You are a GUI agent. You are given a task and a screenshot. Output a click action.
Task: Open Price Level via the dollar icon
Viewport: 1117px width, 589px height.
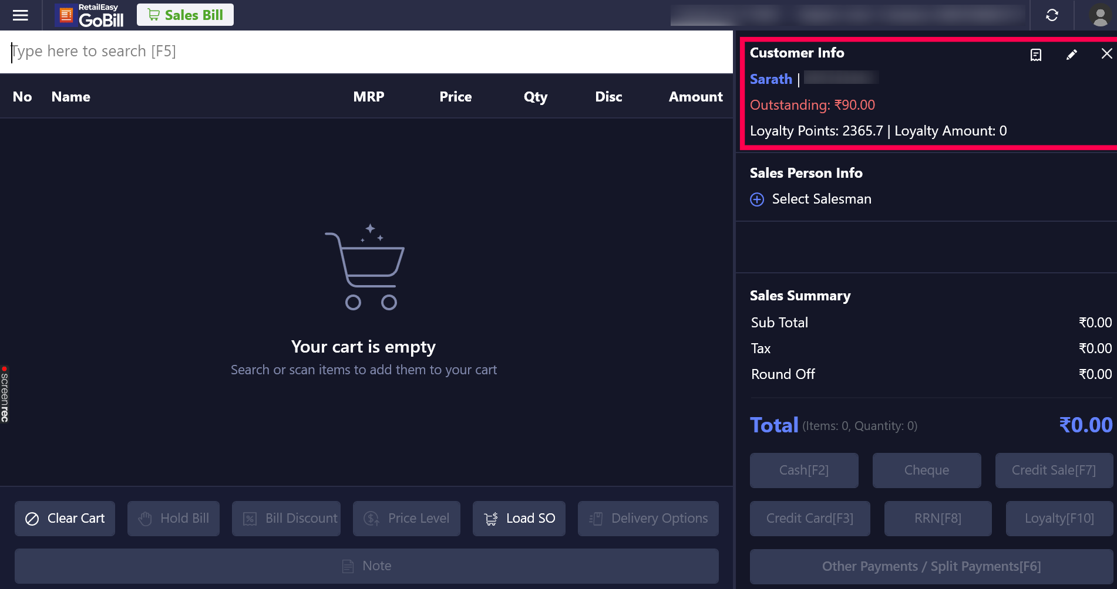[371, 519]
